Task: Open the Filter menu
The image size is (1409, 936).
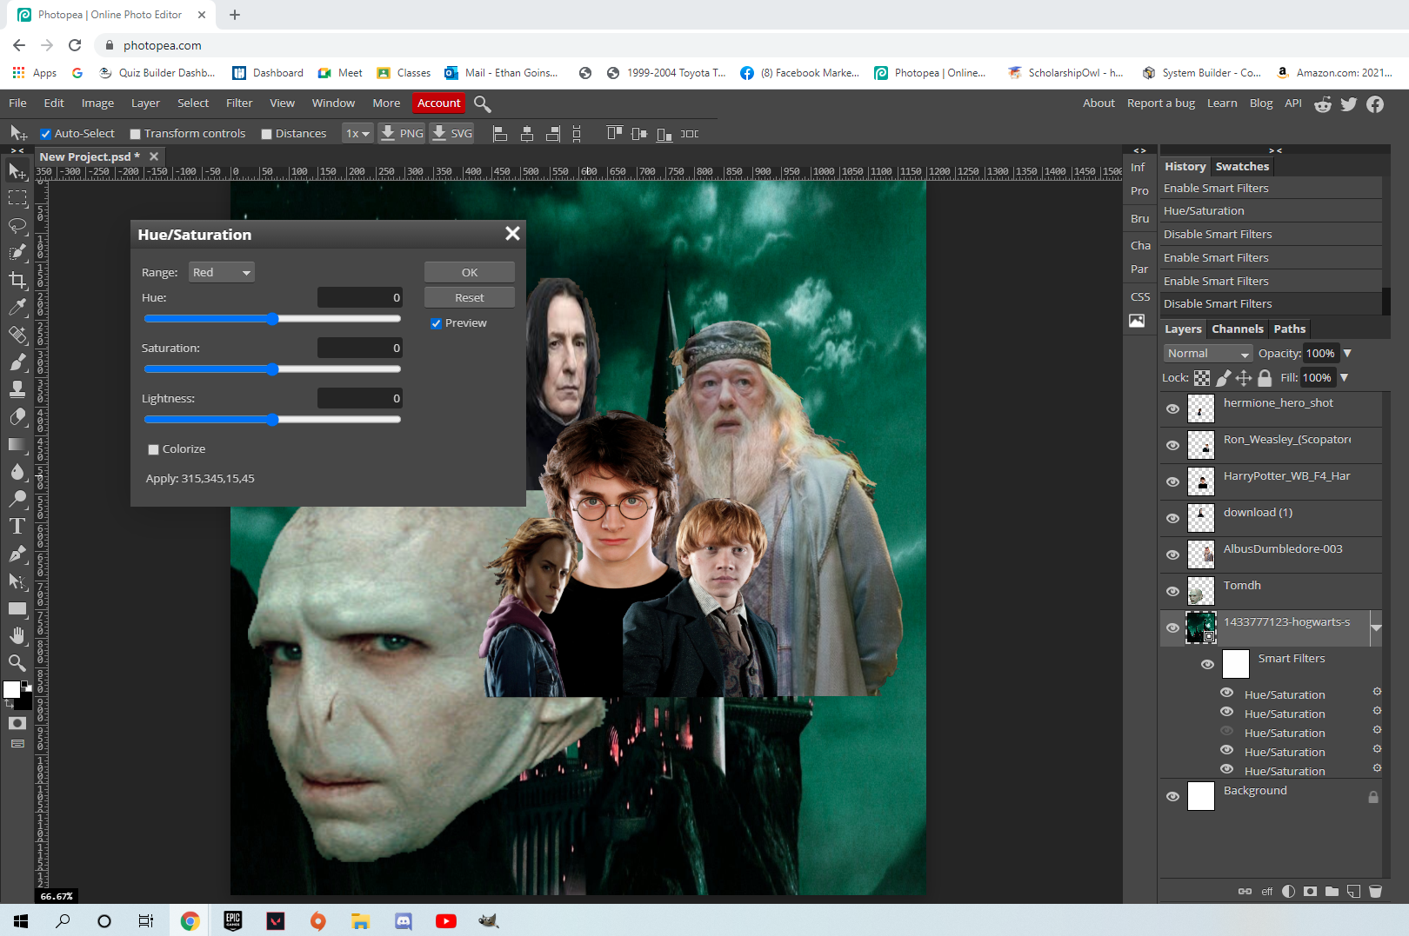Action: click(x=239, y=103)
